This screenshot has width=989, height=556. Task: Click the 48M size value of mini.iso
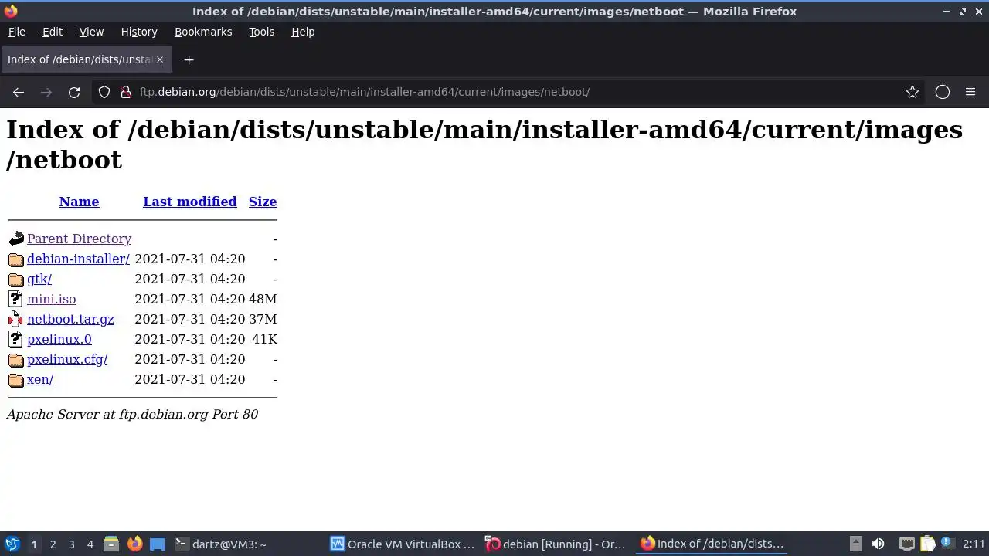(263, 299)
